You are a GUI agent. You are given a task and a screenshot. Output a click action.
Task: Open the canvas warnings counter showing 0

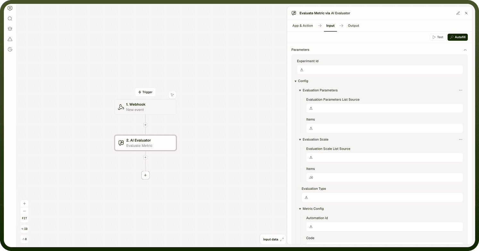click(x=24, y=239)
